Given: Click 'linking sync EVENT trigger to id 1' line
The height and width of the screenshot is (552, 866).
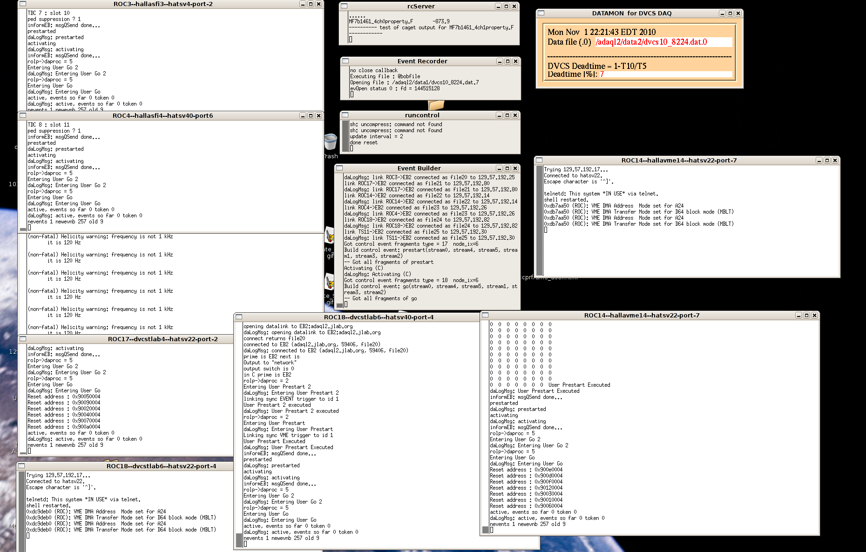Looking at the screenshot, I should (291, 399).
